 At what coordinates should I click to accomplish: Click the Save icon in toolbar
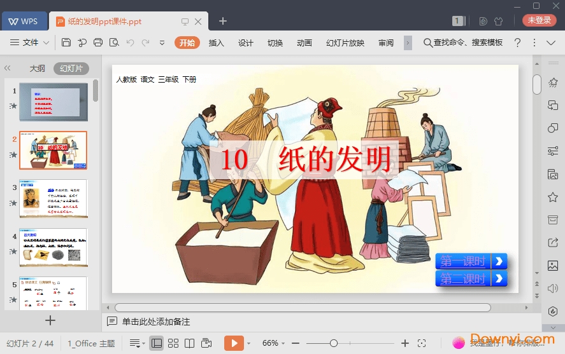tap(66, 43)
